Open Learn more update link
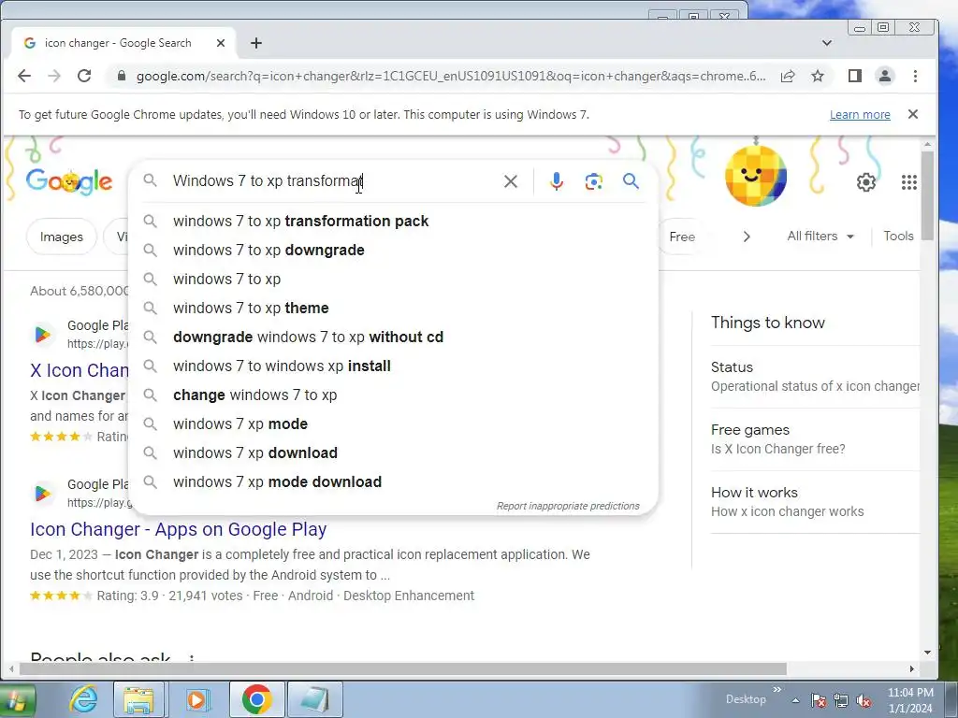Image resolution: width=958 pixels, height=718 pixels. click(x=860, y=115)
